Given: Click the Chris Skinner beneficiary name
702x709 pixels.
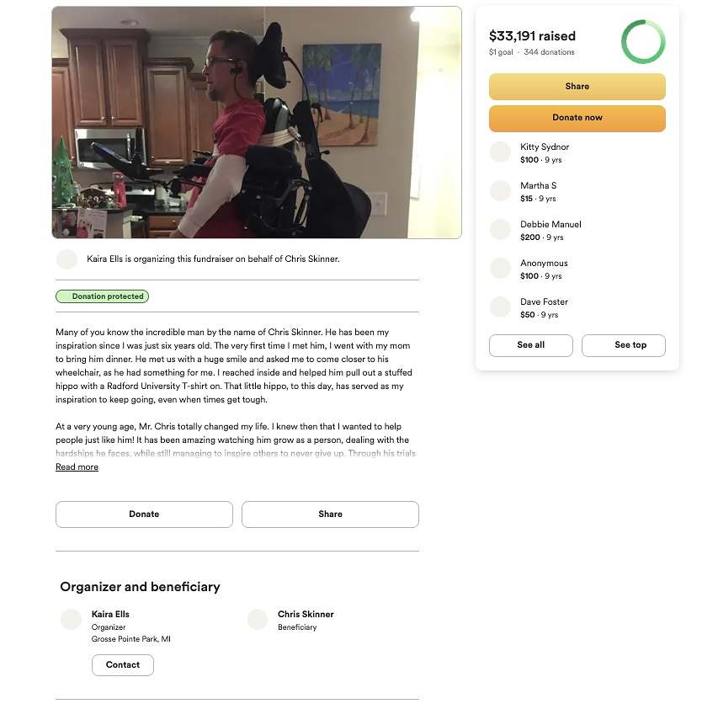Looking at the screenshot, I should pos(306,615).
